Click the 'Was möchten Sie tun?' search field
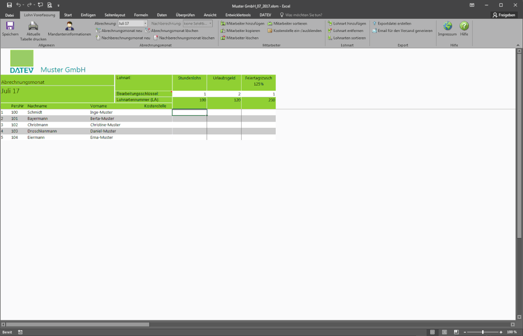Viewport: 523px width, 336px height. (301, 15)
